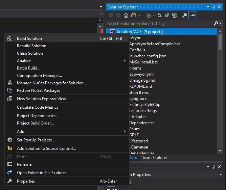Toggle Preview Selected Items button

192,15
